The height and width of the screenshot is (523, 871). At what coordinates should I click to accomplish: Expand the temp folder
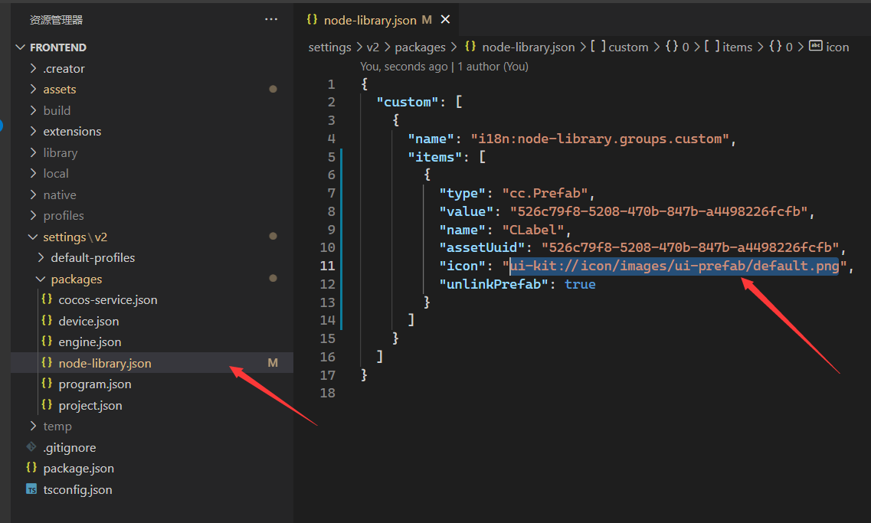click(x=34, y=426)
